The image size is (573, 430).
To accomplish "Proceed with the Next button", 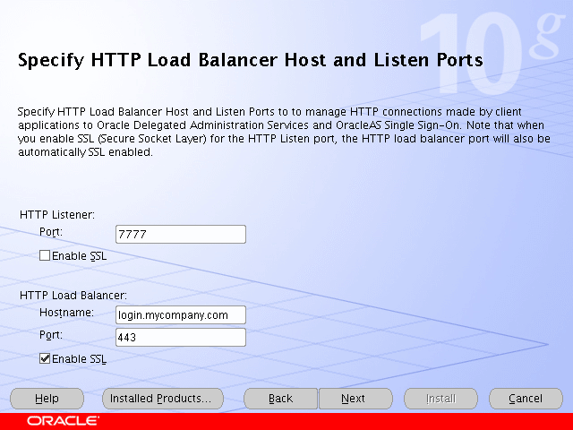I will pos(355,398).
